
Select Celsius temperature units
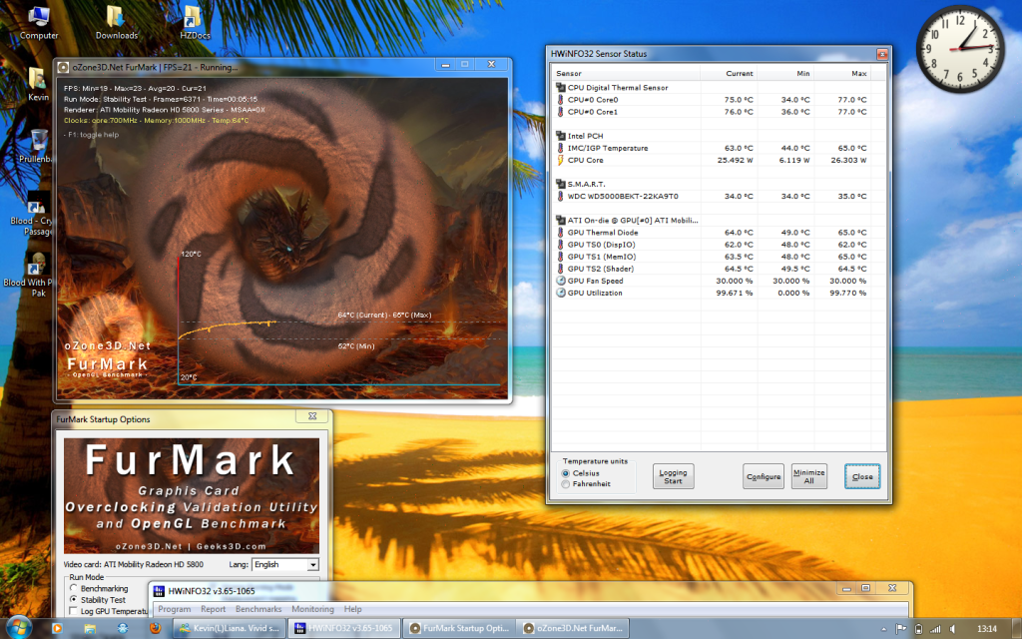point(565,473)
